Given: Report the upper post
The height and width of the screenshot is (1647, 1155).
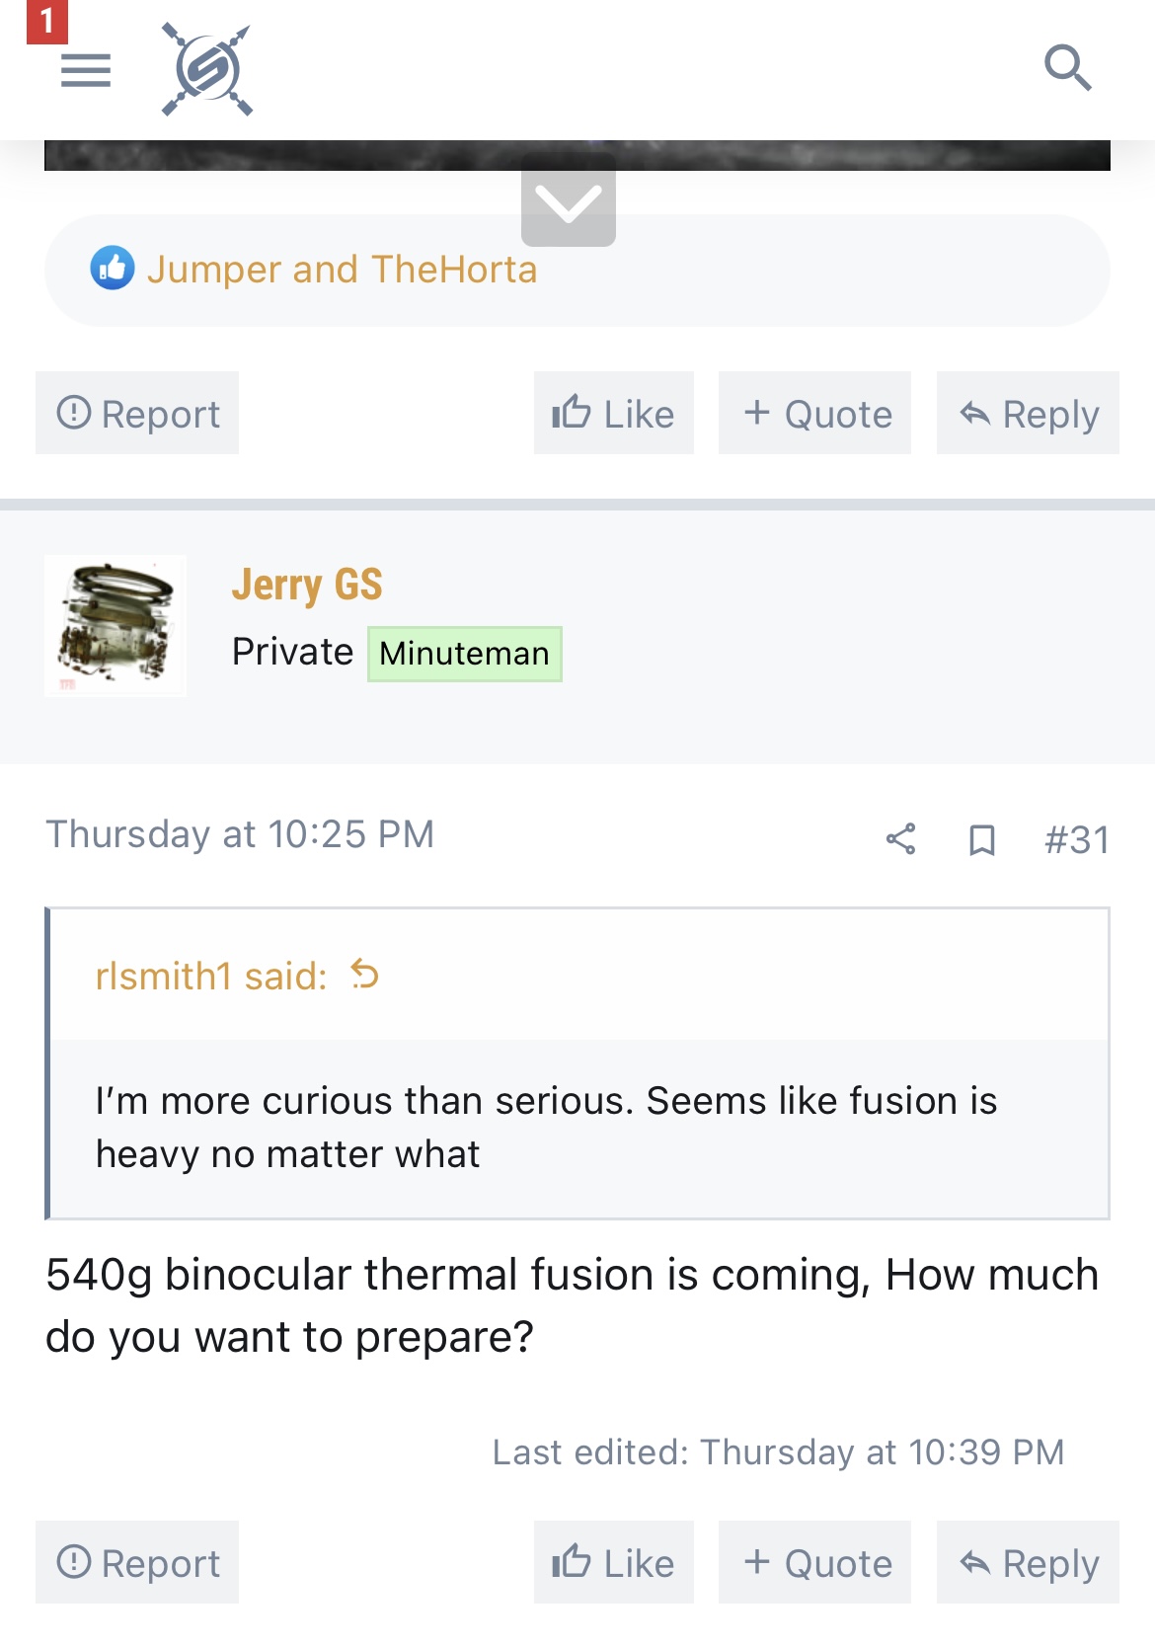Looking at the screenshot, I should click(137, 413).
